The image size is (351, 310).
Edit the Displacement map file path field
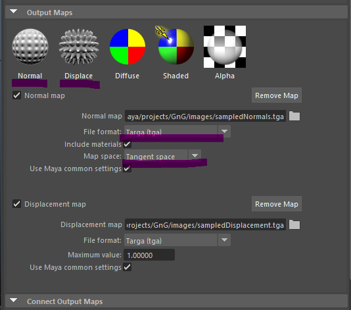pyautogui.click(x=205, y=224)
